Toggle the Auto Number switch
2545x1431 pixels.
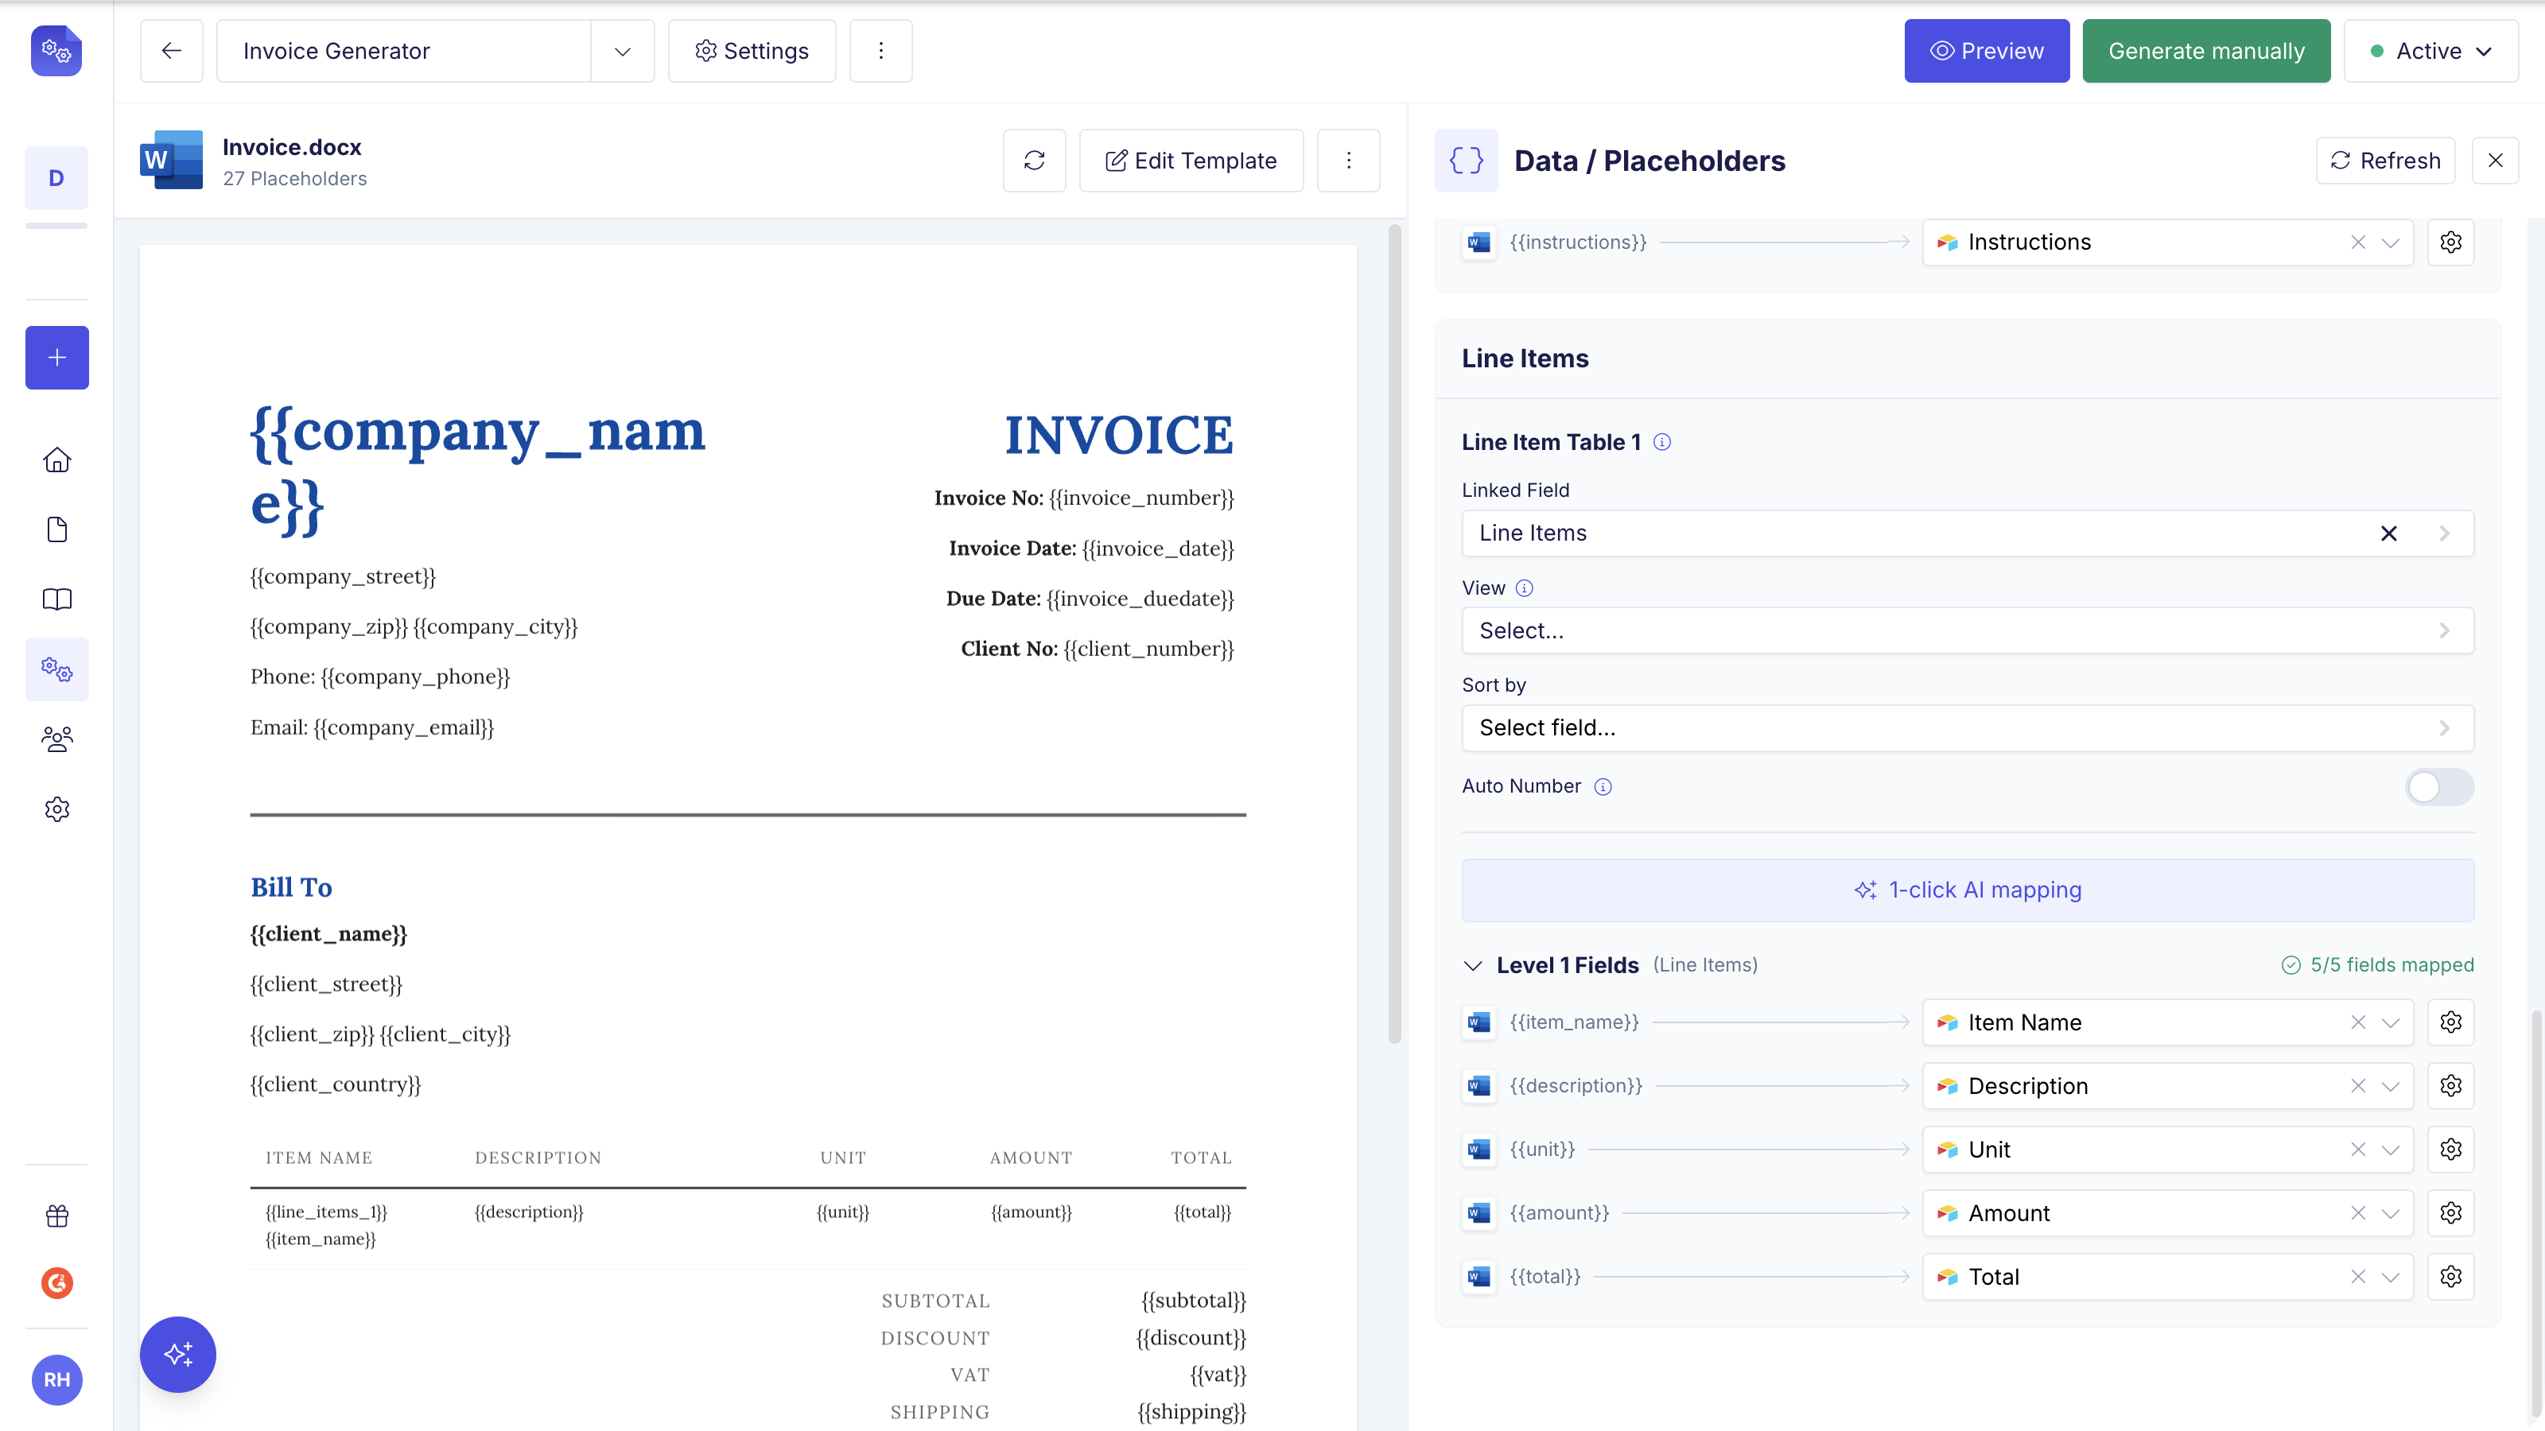pyautogui.click(x=2438, y=787)
